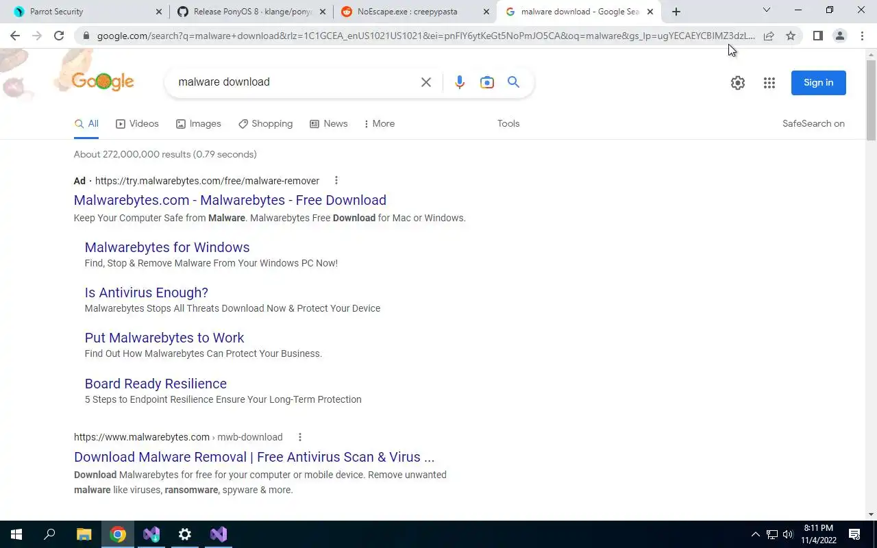The height and width of the screenshot is (548, 877).
Task: Close the malware download Google tab
Action: pos(650,12)
